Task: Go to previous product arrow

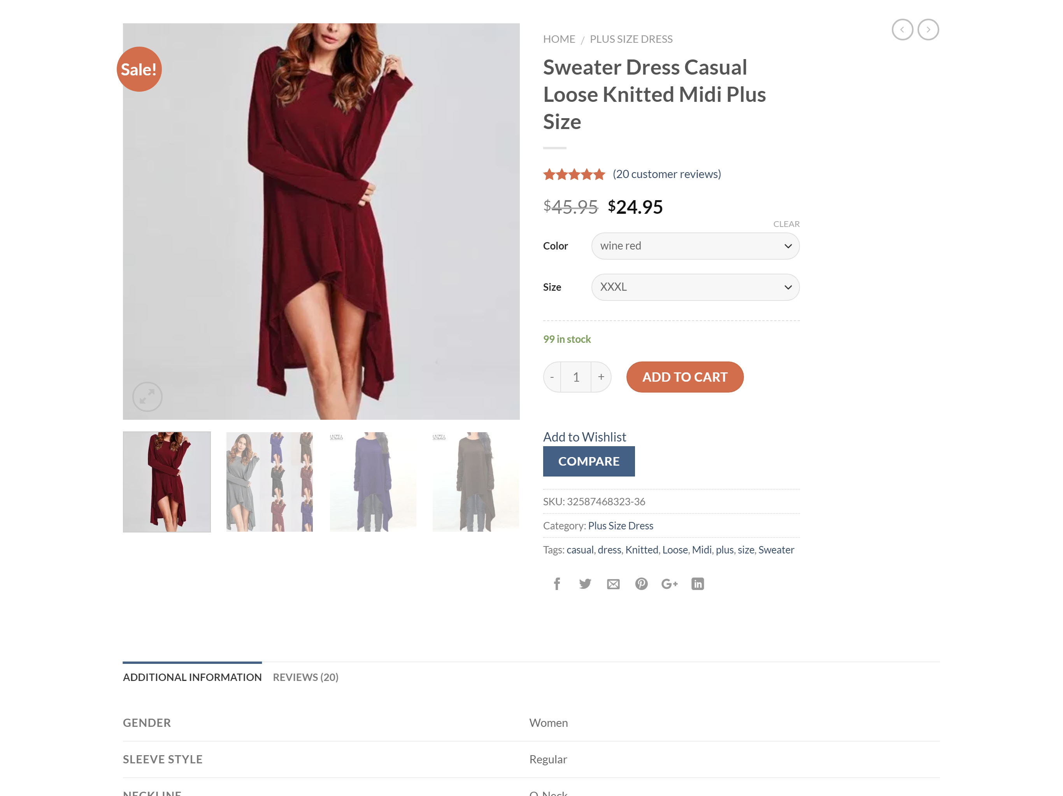Action: 902,30
